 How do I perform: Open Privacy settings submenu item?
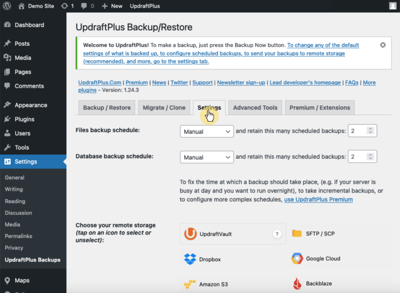coord(14,248)
